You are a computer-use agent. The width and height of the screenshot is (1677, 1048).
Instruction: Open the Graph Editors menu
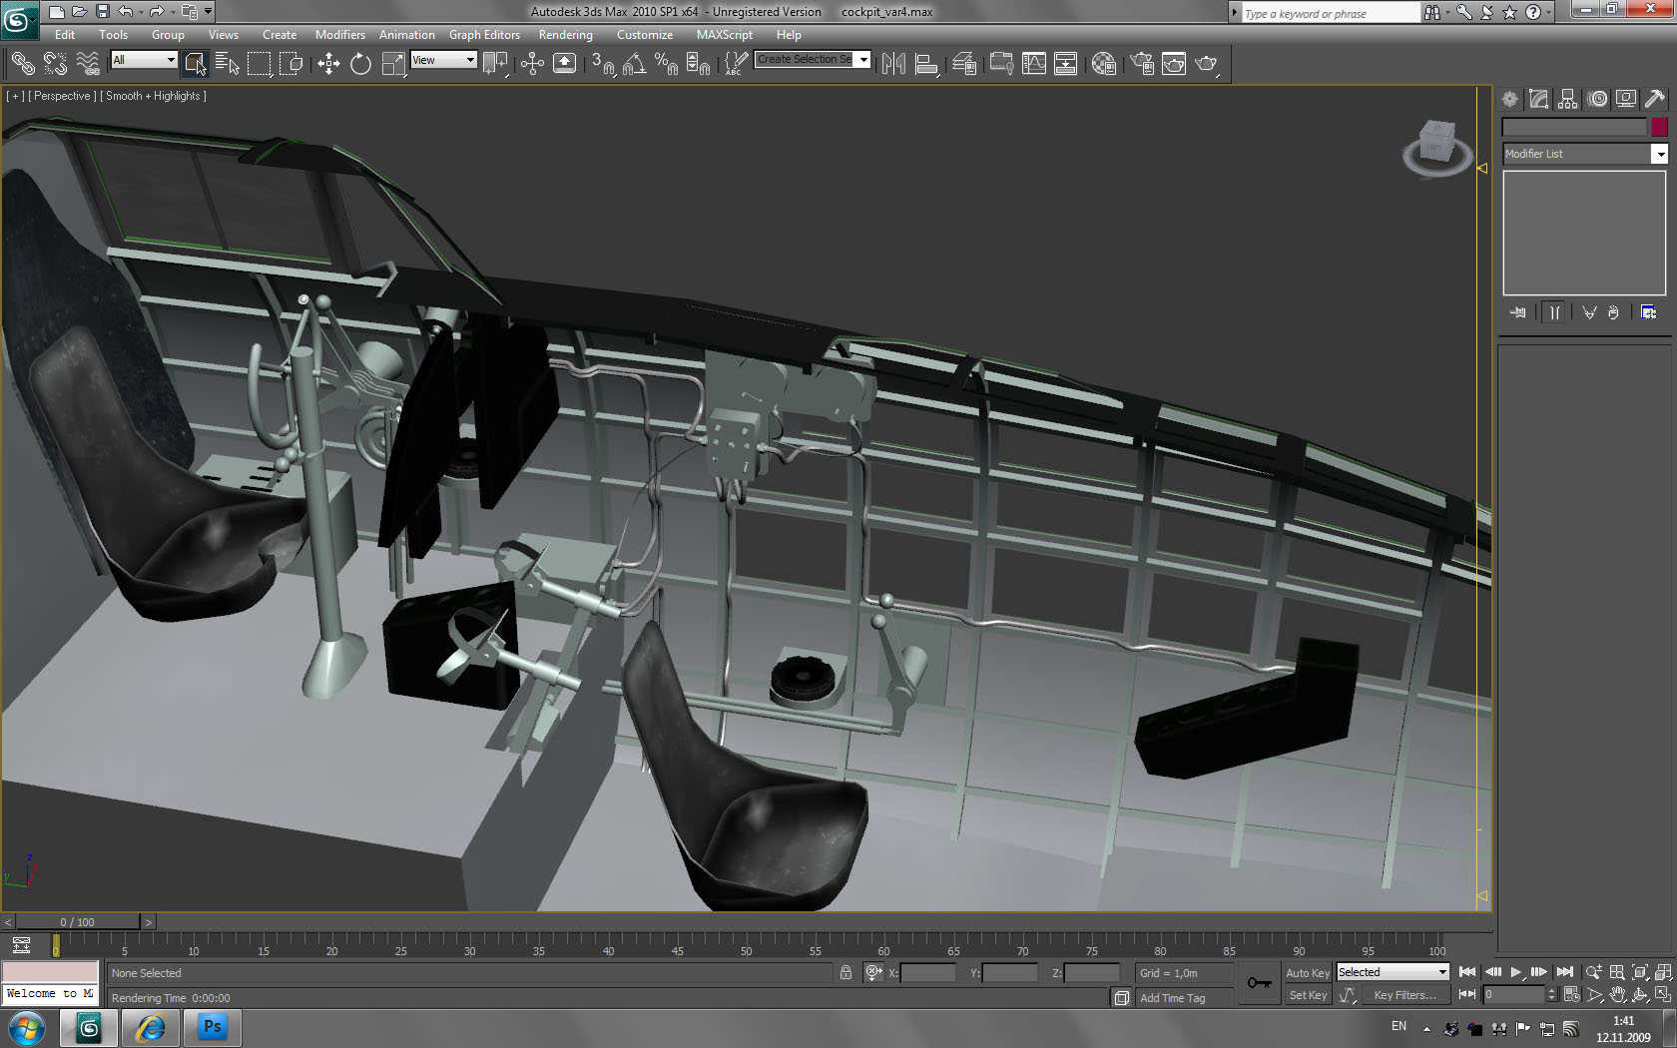pyautogui.click(x=484, y=35)
